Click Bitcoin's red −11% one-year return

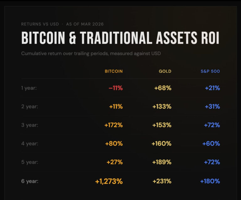[115, 88]
